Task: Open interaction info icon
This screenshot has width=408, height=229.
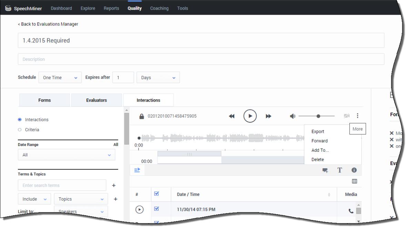Action: pyautogui.click(x=354, y=170)
